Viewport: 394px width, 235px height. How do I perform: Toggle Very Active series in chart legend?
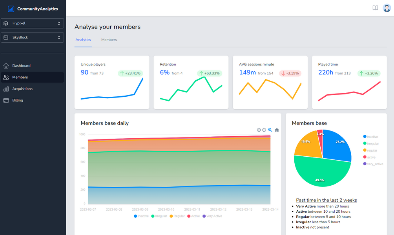point(212,216)
